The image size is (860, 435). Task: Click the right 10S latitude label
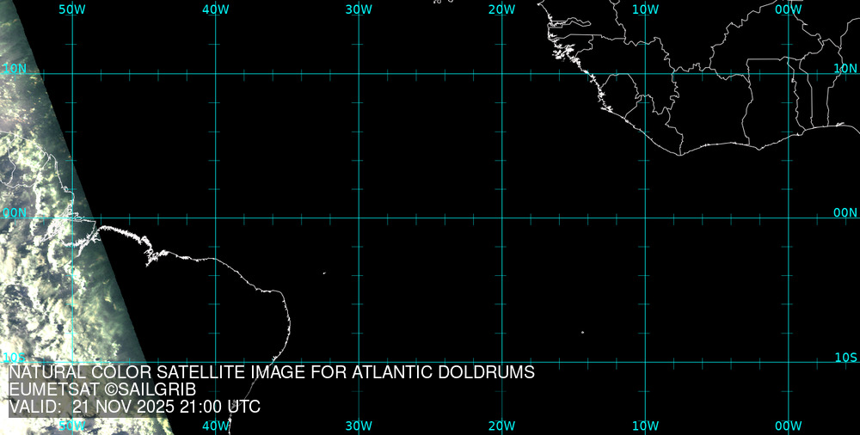[x=845, y=357]
